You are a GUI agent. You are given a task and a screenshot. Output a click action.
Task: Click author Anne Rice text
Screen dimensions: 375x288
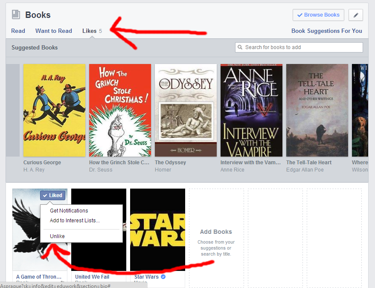[x=232, y=169]
